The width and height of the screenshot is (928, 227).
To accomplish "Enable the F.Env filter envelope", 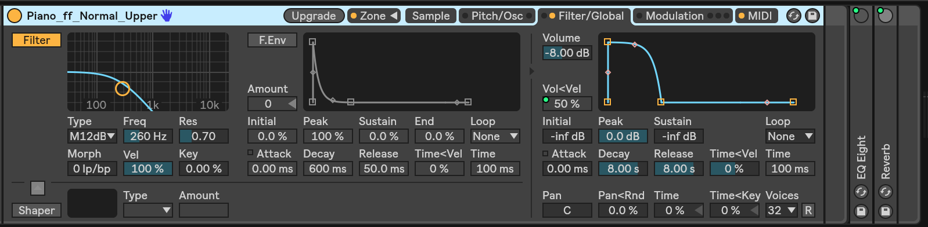I will pyautogui.click(x=272, y=40).
